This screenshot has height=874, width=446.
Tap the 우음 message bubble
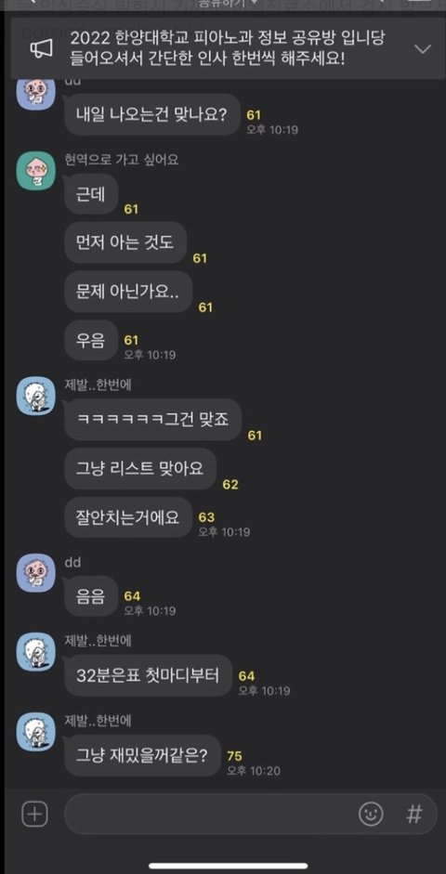(91, 340)
